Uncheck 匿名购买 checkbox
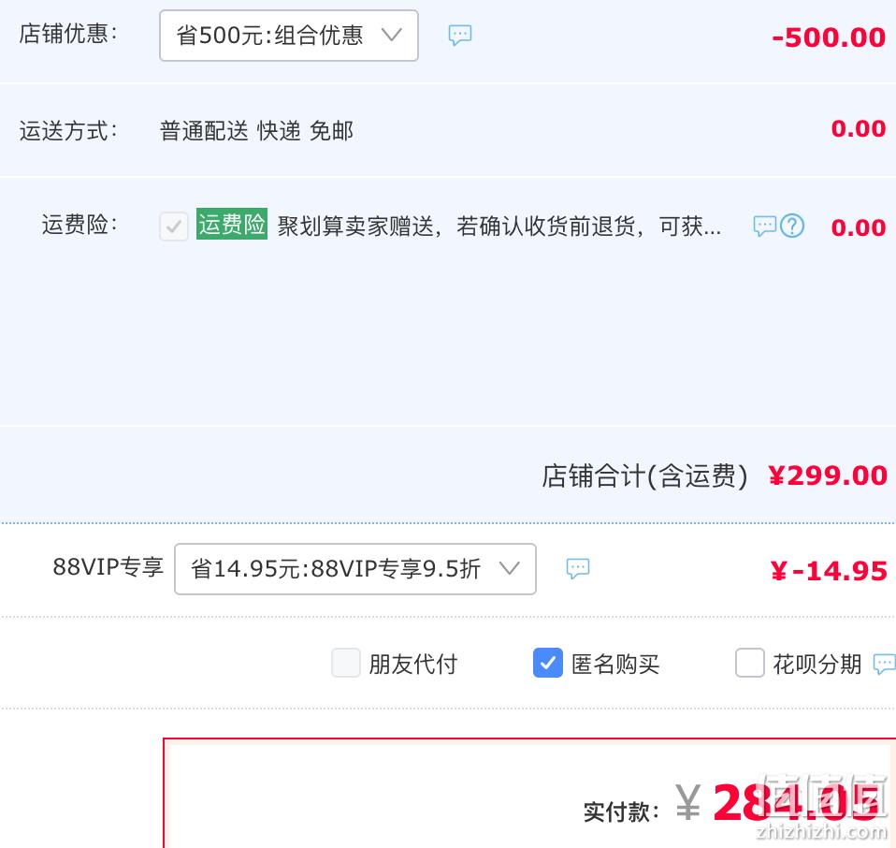Viewport: 896px width, 848px height. [x=548, y=664]
